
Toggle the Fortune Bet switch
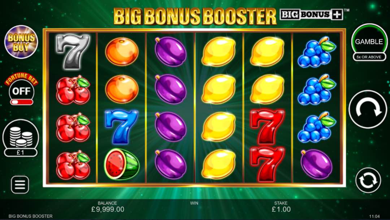point(21,102)
